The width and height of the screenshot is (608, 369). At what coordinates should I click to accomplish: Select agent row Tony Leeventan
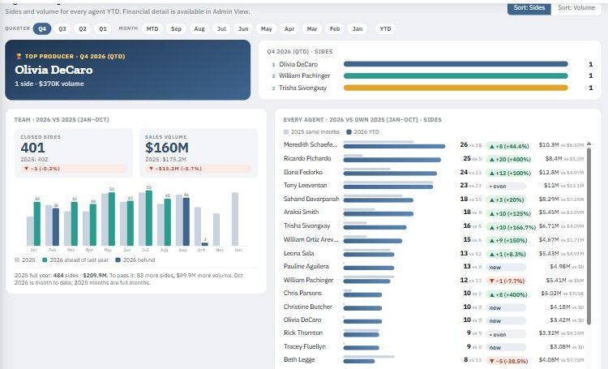(x=434, y=186)
